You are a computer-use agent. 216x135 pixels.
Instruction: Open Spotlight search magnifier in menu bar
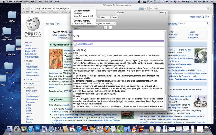click(x=212, y=2)
